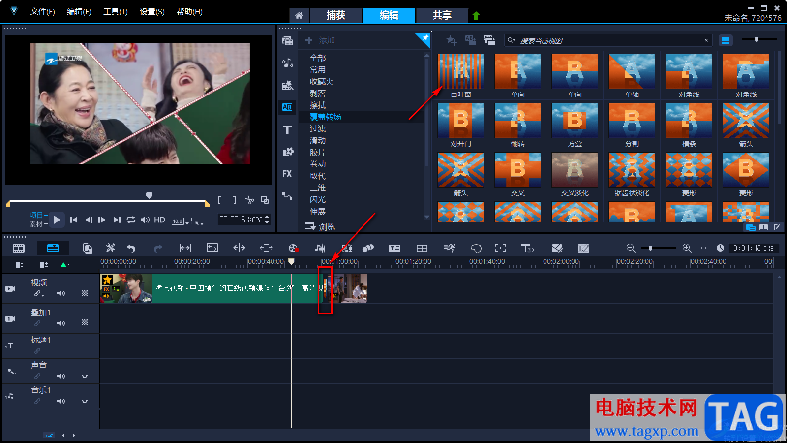Switch preview mode to 素材
This screenshot has width=787, height=443.
coord(36,224)
